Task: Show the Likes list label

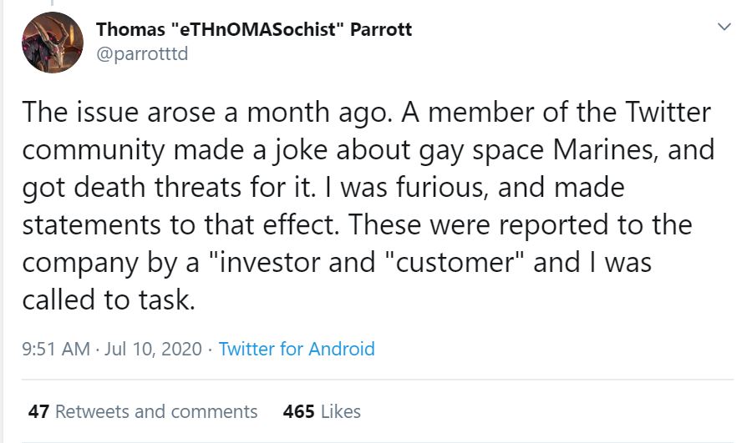Action: click(x=341, y=411)
